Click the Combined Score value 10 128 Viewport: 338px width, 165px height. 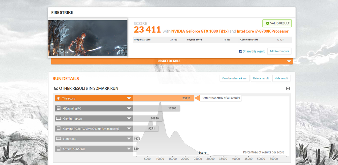(280, 40)
